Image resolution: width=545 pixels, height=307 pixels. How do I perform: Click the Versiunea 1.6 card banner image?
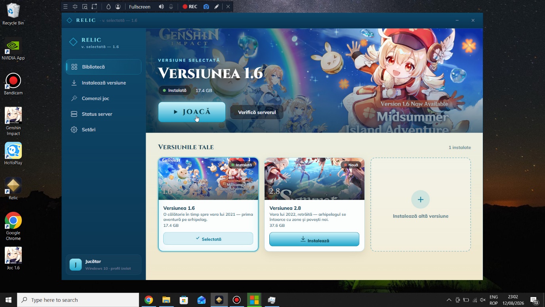pos(208,179)
